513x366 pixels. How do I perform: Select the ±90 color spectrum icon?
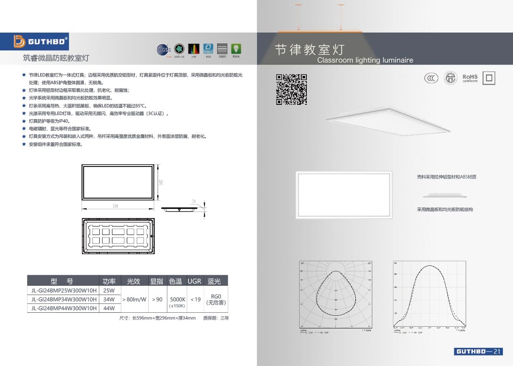point(194,48)
